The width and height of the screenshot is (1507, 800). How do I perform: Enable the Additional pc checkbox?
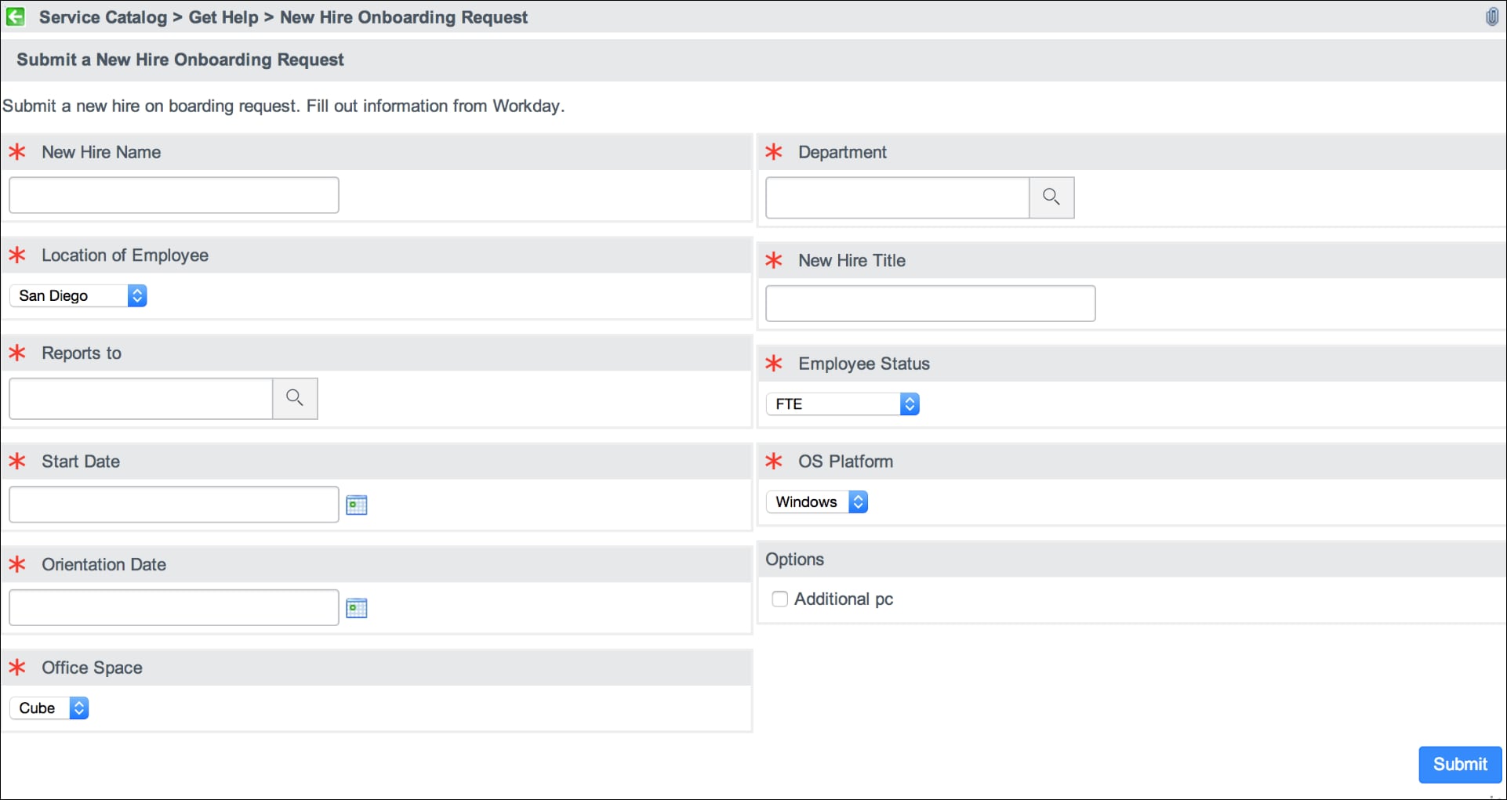[x=779, y=599]
